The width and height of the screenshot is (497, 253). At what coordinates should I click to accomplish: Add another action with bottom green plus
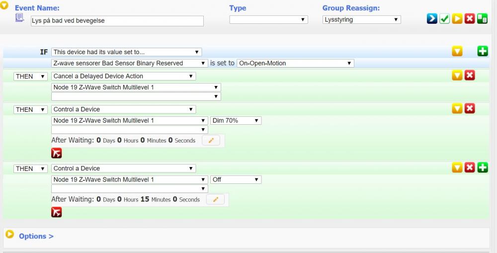482,168
